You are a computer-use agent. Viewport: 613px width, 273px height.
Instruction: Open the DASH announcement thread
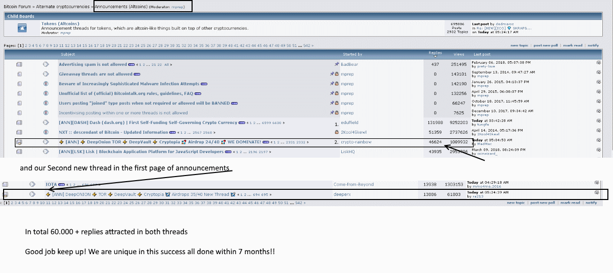(x=148, y=122)
